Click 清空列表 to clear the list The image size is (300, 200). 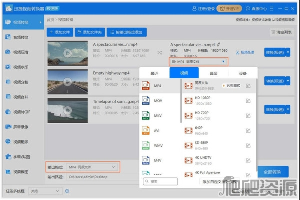(282, 32)
